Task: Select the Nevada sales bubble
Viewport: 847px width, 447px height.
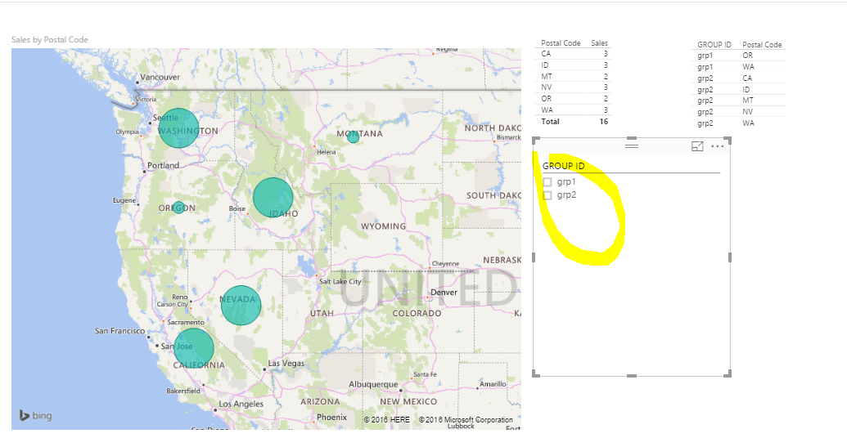Action: [x=241, y=305]
